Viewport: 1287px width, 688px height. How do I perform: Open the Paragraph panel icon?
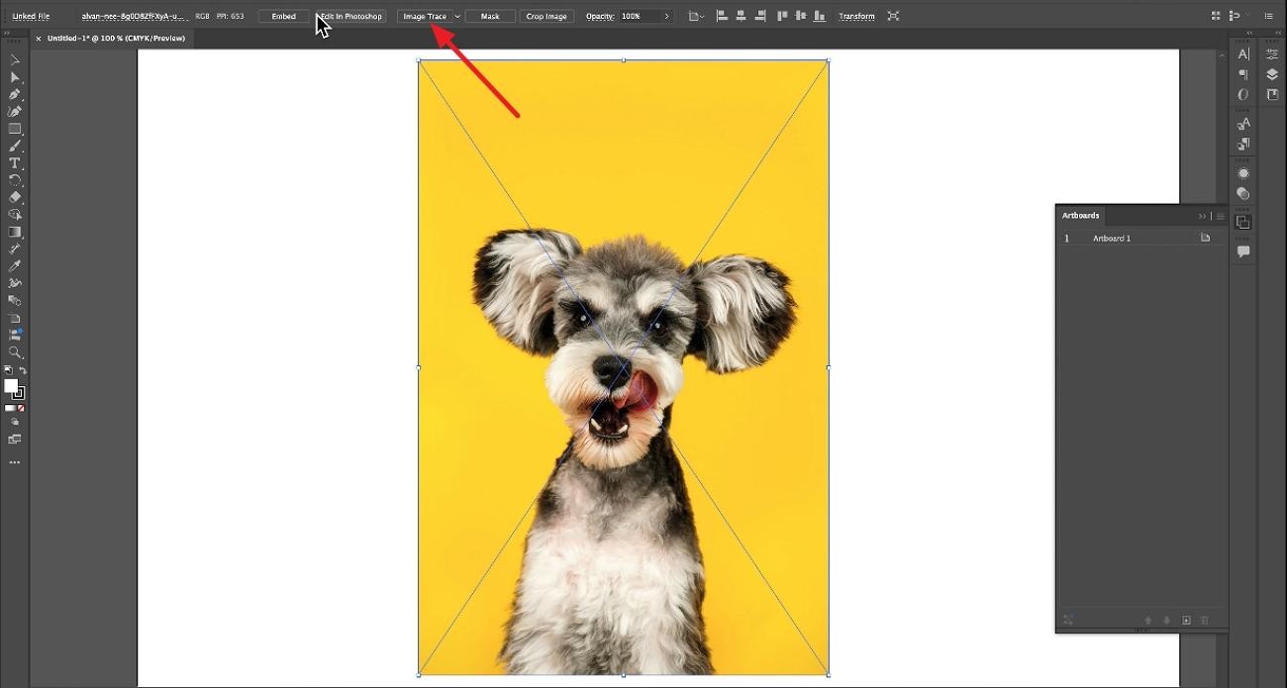pyautogui.click(x=1243, y=74)
